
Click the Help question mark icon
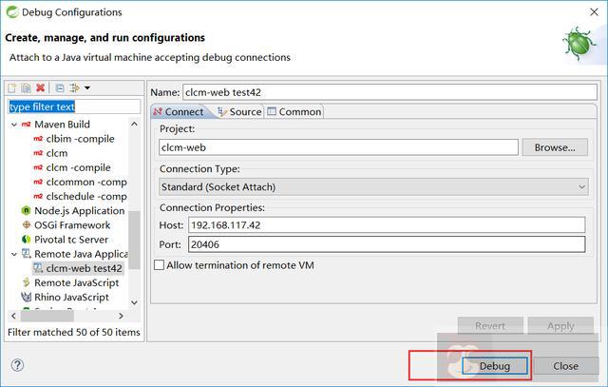tap(16, 365)
